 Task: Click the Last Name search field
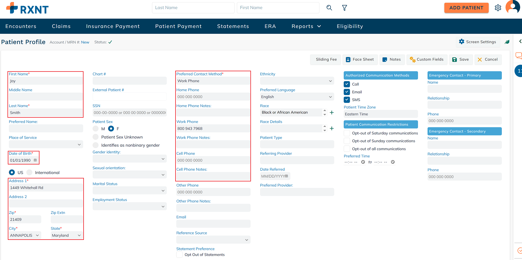tap(193, 8)
